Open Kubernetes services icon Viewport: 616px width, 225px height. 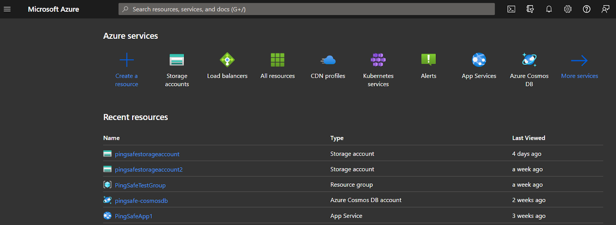pos(378,60)
